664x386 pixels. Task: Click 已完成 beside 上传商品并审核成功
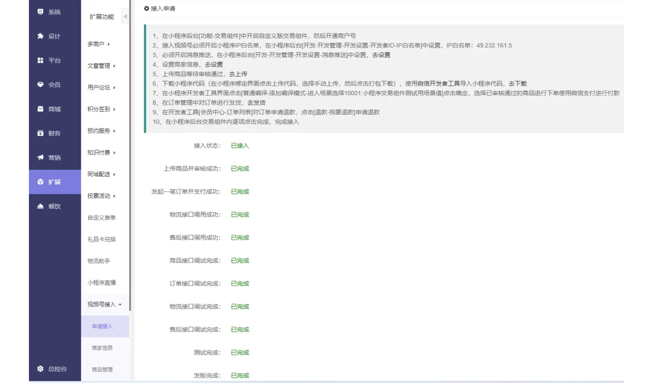240,169
